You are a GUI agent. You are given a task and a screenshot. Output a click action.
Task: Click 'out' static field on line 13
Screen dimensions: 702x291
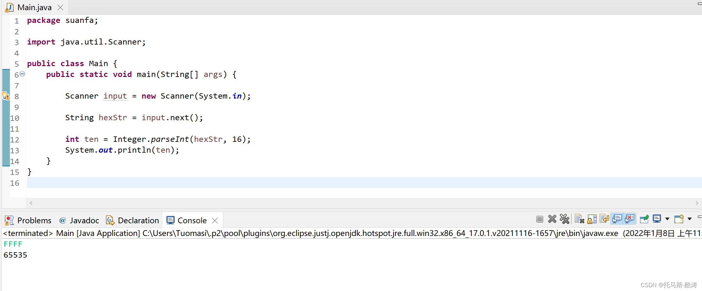tap(106, 150)
